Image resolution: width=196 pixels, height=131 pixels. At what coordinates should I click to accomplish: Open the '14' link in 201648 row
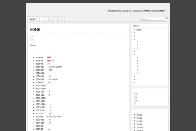48,64
